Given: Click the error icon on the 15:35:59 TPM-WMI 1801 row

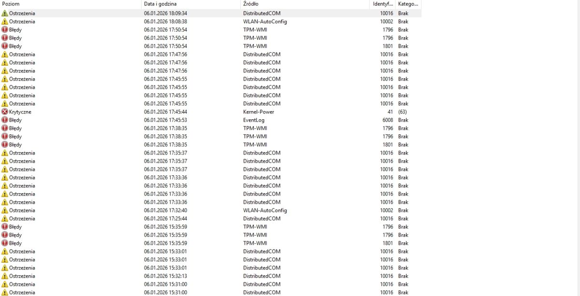Looking at the screenshot, I should [5, 243].
